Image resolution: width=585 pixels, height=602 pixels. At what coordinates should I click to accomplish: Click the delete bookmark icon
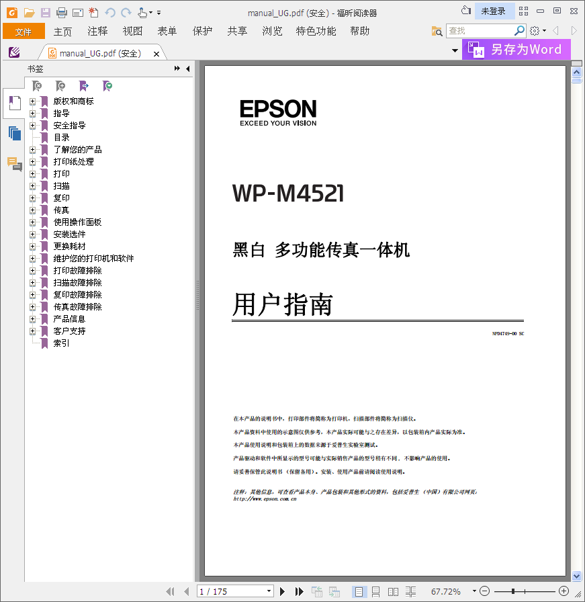[37, 86]
